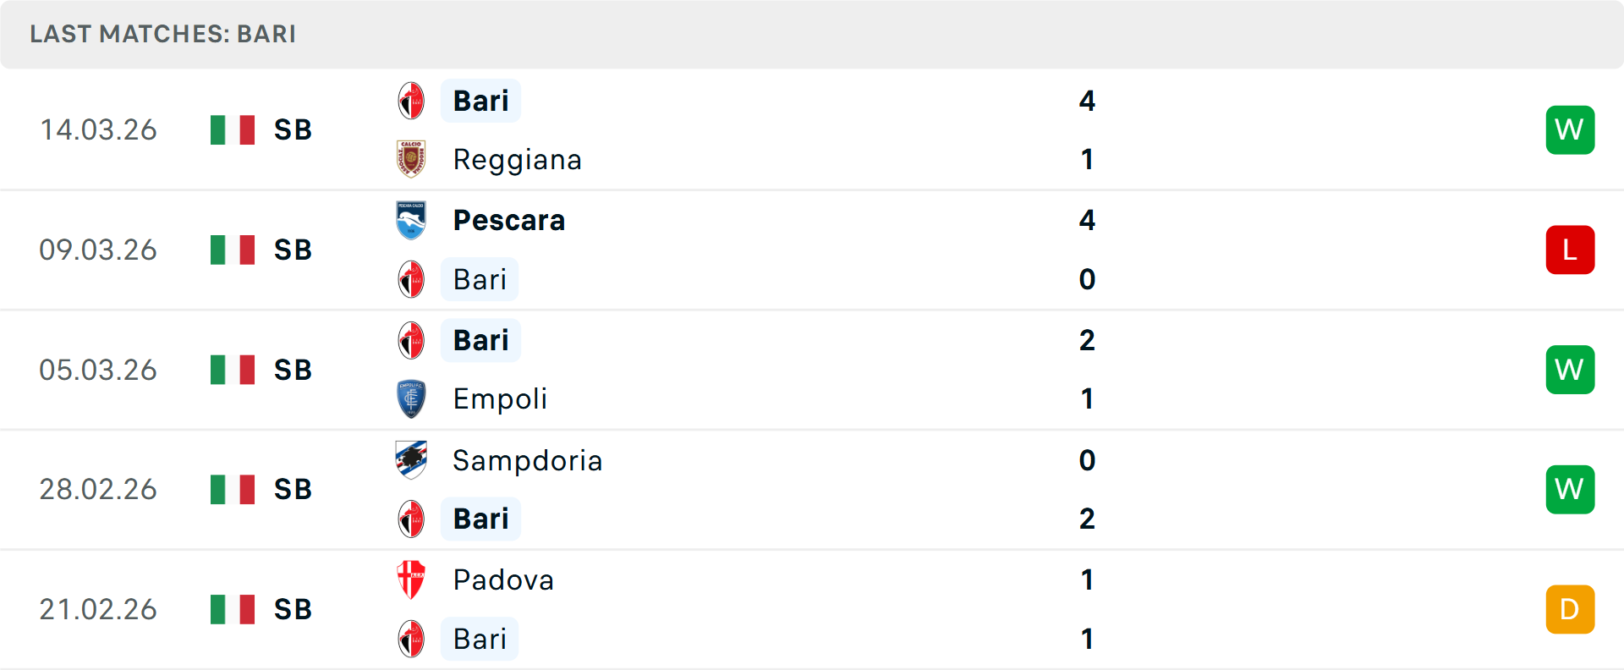Open the Pescara team link
Image resolution: width=1624 pixels, height=670 pixels.
click(508, 220)
